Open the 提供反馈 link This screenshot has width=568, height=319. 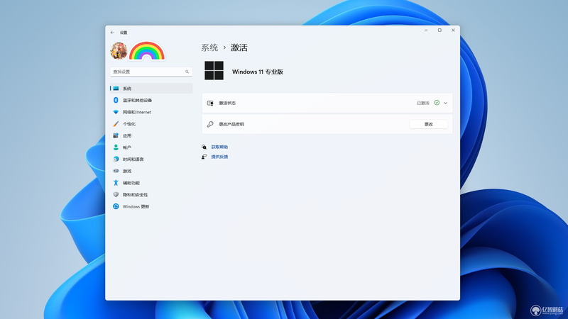(219, 157)
